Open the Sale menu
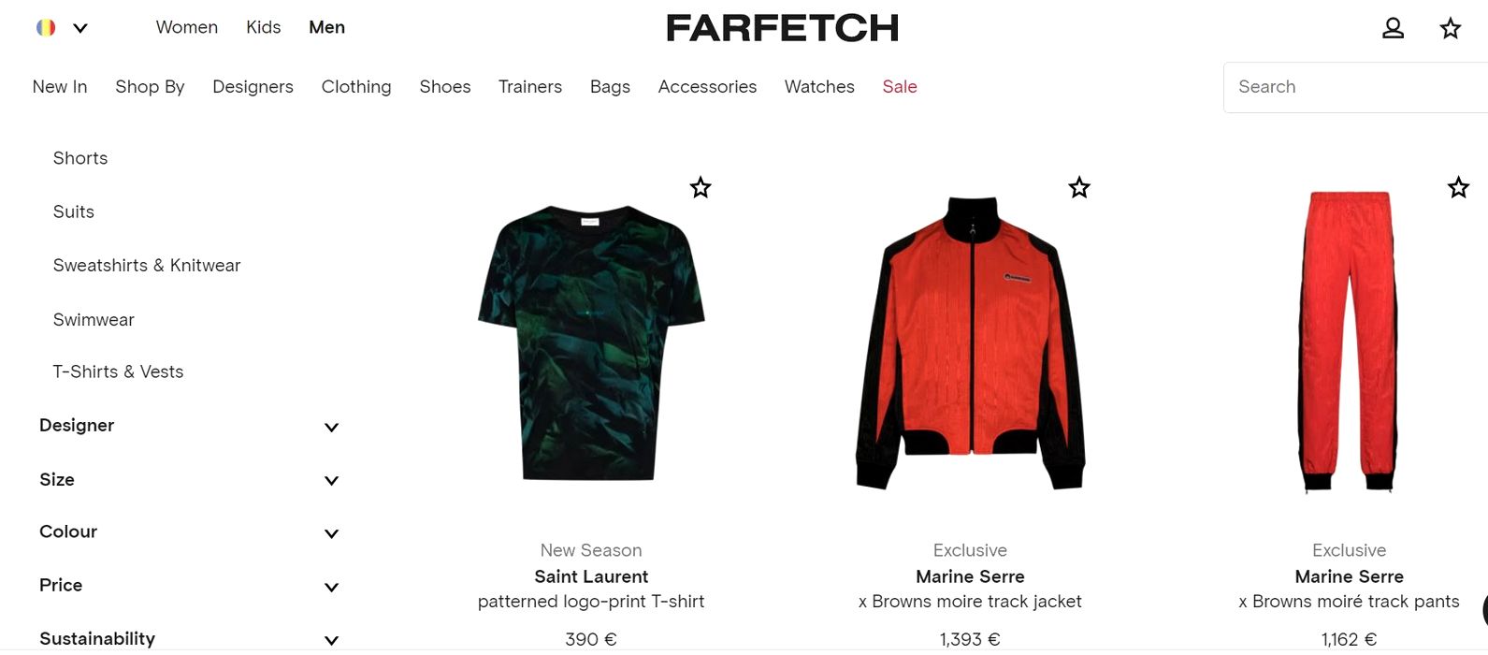1488x655 pixels. click(x=900, y=87)
